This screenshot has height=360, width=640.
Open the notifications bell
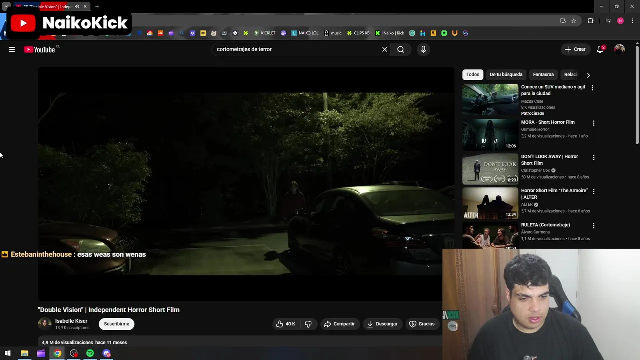(x=600, y=49)
